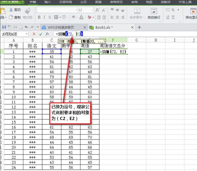
Task: Select the 英语语文总分 header cell
Action: click(x=113, y=46)
